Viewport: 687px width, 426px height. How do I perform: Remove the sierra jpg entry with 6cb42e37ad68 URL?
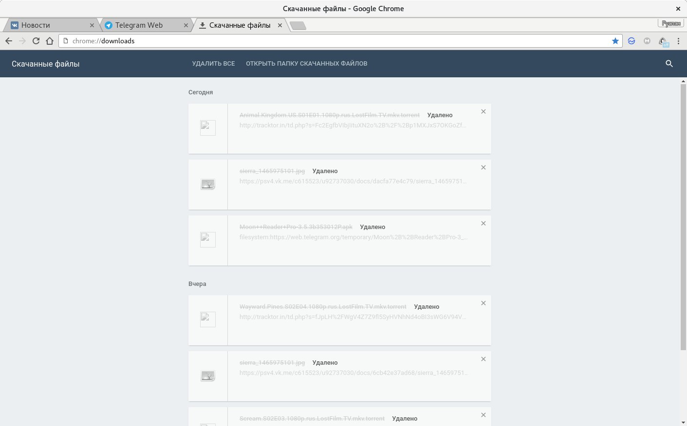click(x=483, y=359)
